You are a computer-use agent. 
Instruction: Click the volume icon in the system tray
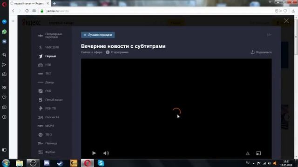pyautogui.click(x=269, y=163)
